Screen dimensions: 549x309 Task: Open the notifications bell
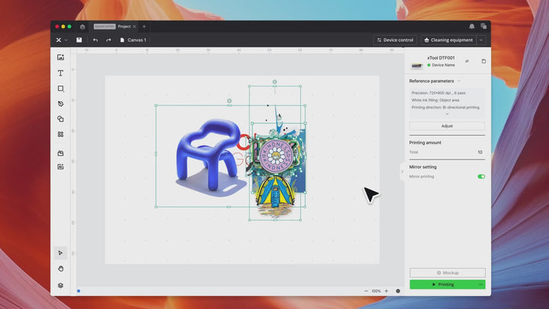point(471,26)
